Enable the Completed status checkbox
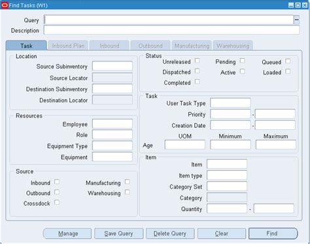This screenshot has height=244, width=310. click(x=198, y=82)
